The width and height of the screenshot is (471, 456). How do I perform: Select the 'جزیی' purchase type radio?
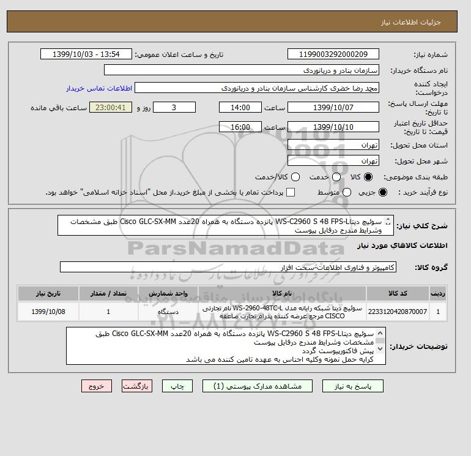(383, 192)
